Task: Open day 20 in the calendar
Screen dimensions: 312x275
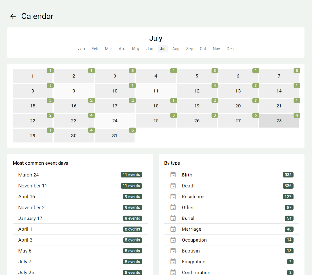Action: pyautogui.click(x=238, y=106)
